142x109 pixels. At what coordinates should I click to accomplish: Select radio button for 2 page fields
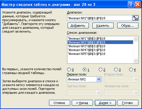coord(100,70)
